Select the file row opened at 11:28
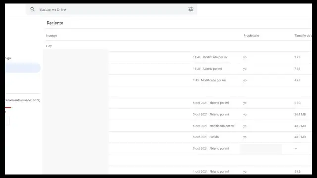This screenshot has height=178, width=317. tap(177, 69)
